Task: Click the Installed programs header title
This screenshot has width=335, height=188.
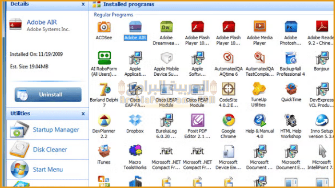Action: tap(129, 4)
